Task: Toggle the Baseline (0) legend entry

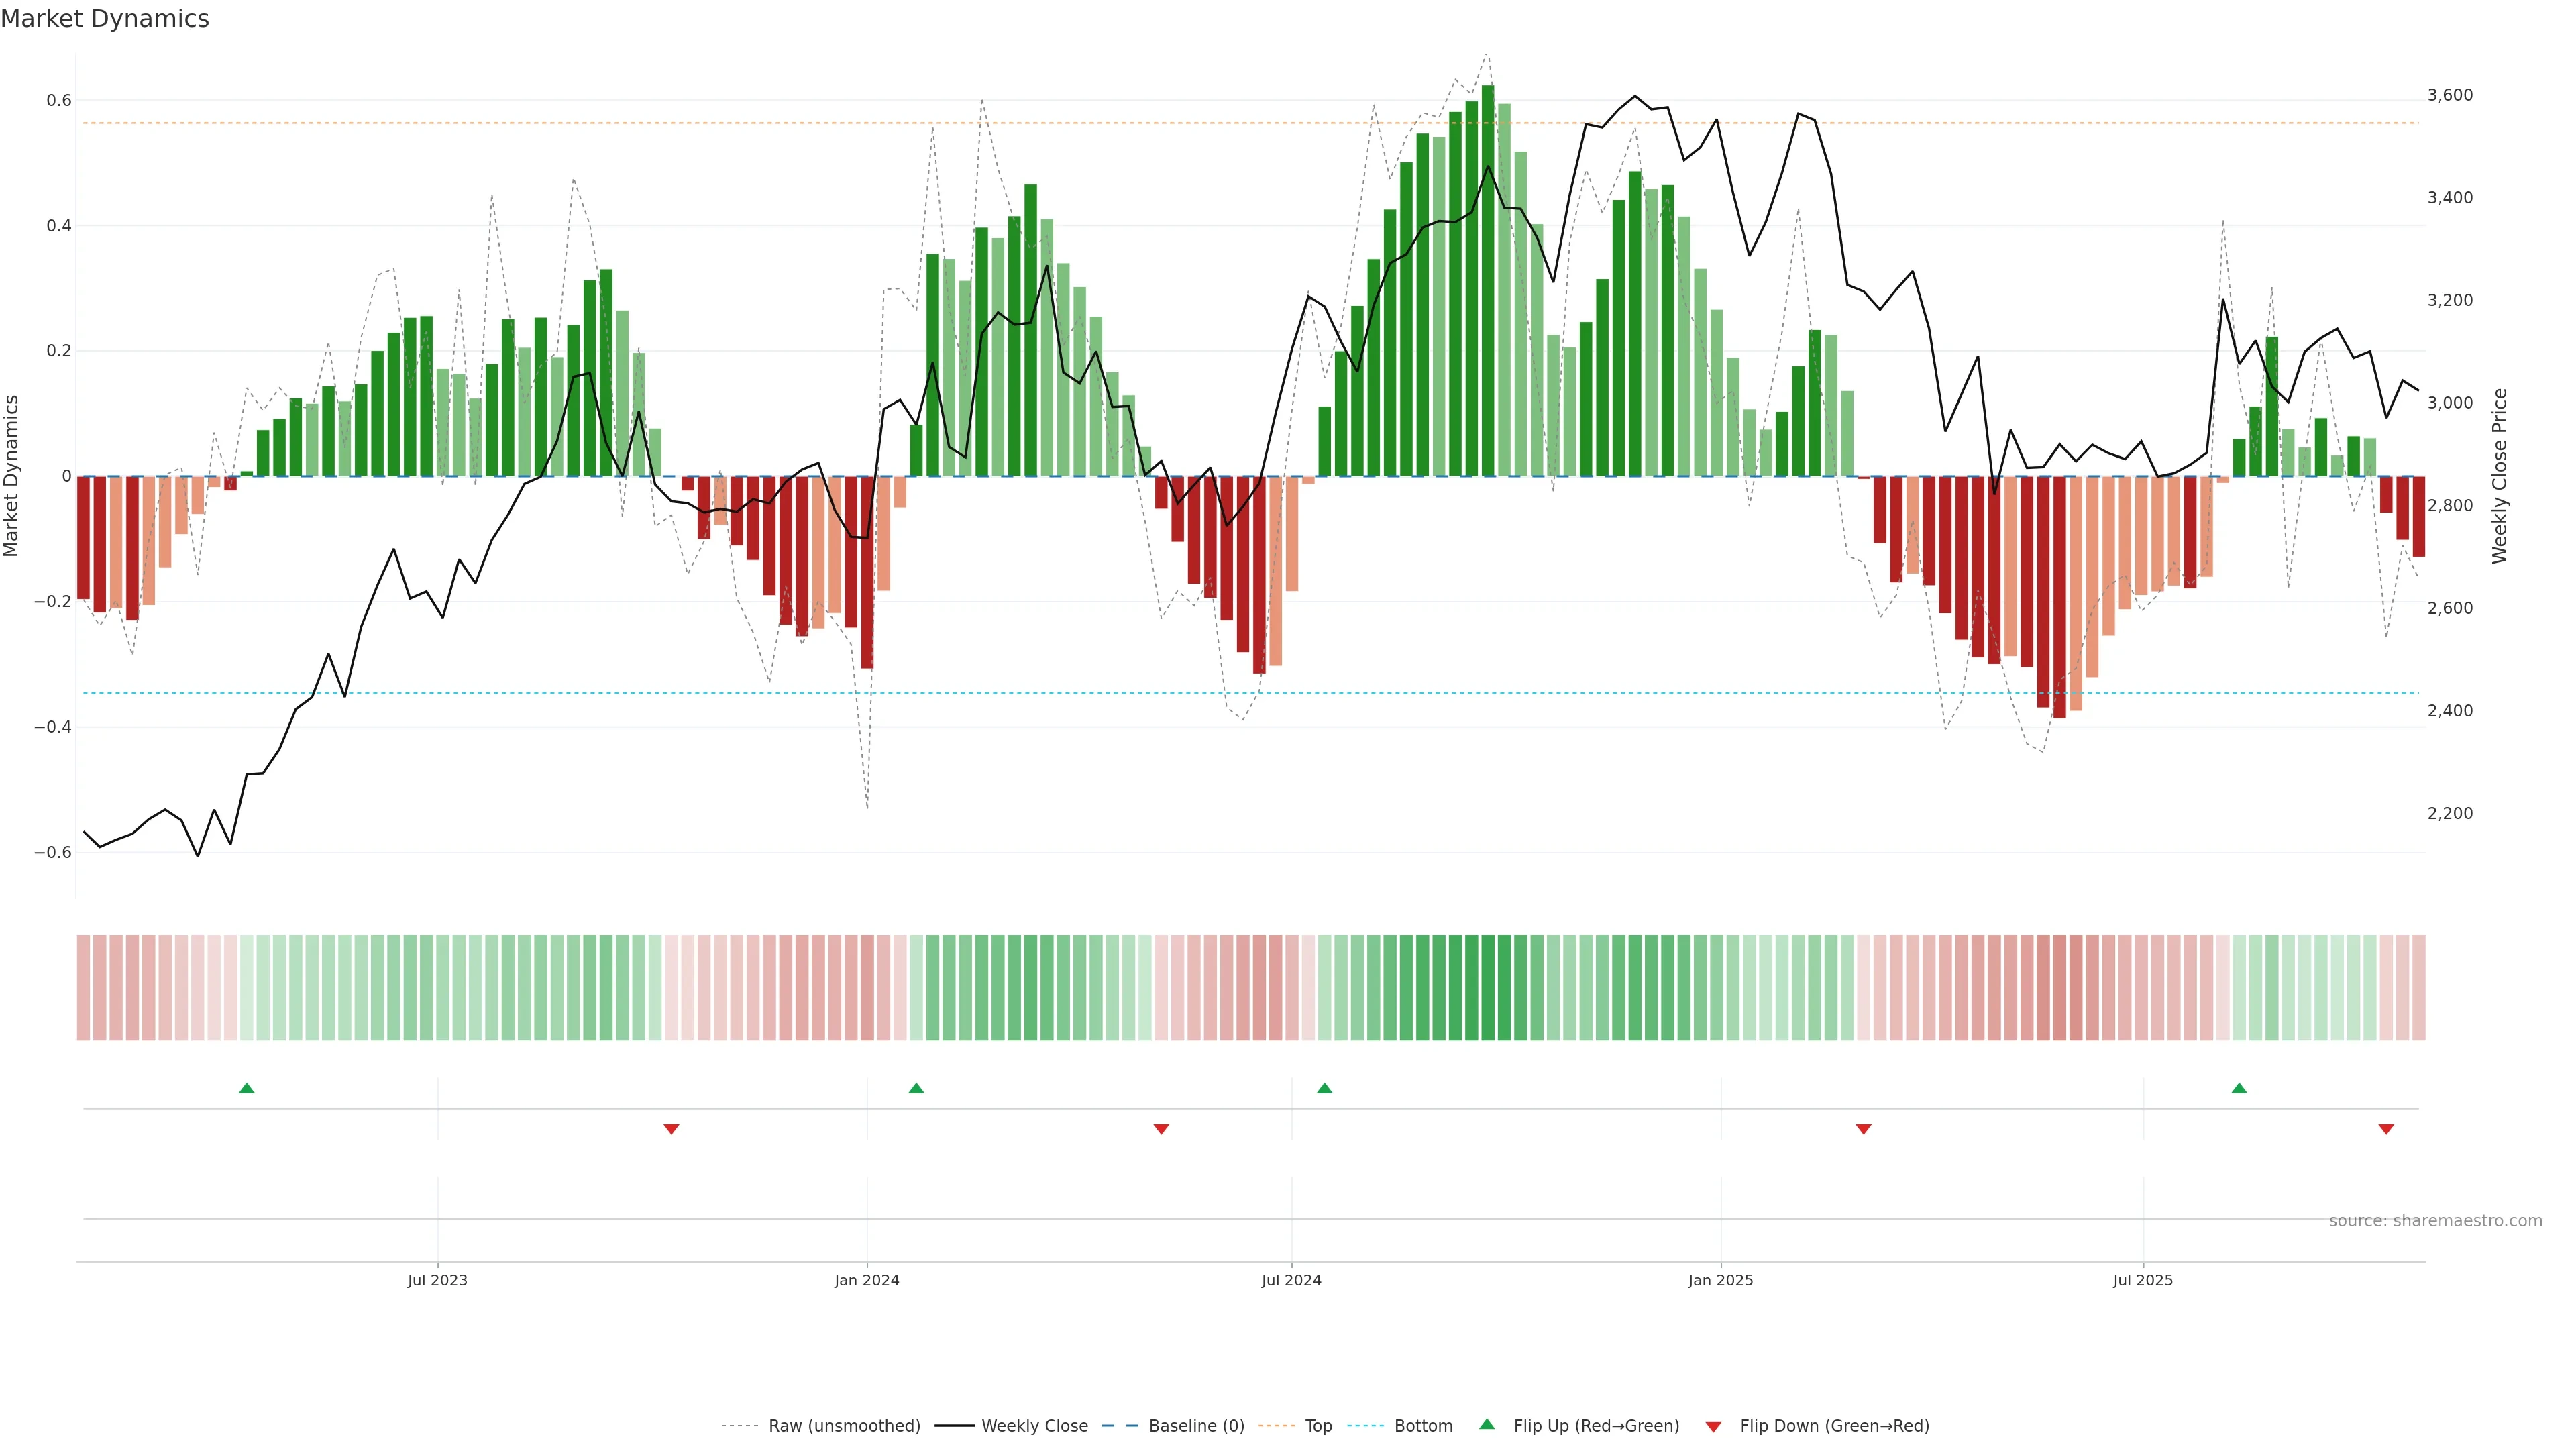Action: 1196,1426
